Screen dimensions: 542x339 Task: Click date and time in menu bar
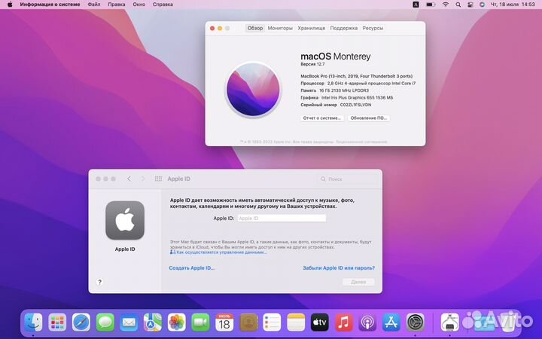pos(513,5)
